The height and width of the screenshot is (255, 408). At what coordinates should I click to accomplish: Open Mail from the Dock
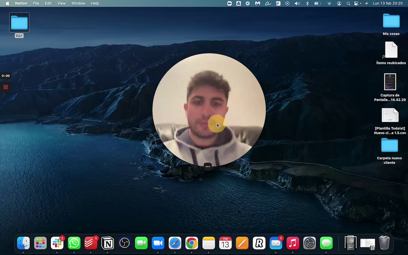(x=276, y=244)
